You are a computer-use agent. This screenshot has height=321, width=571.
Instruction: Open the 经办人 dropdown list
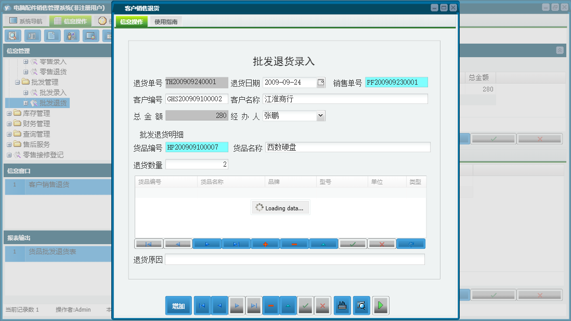coord(320,116)
